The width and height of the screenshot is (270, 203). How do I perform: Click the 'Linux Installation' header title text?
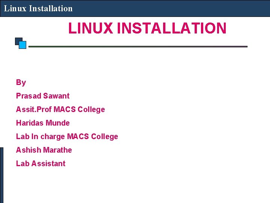point(38,8)
